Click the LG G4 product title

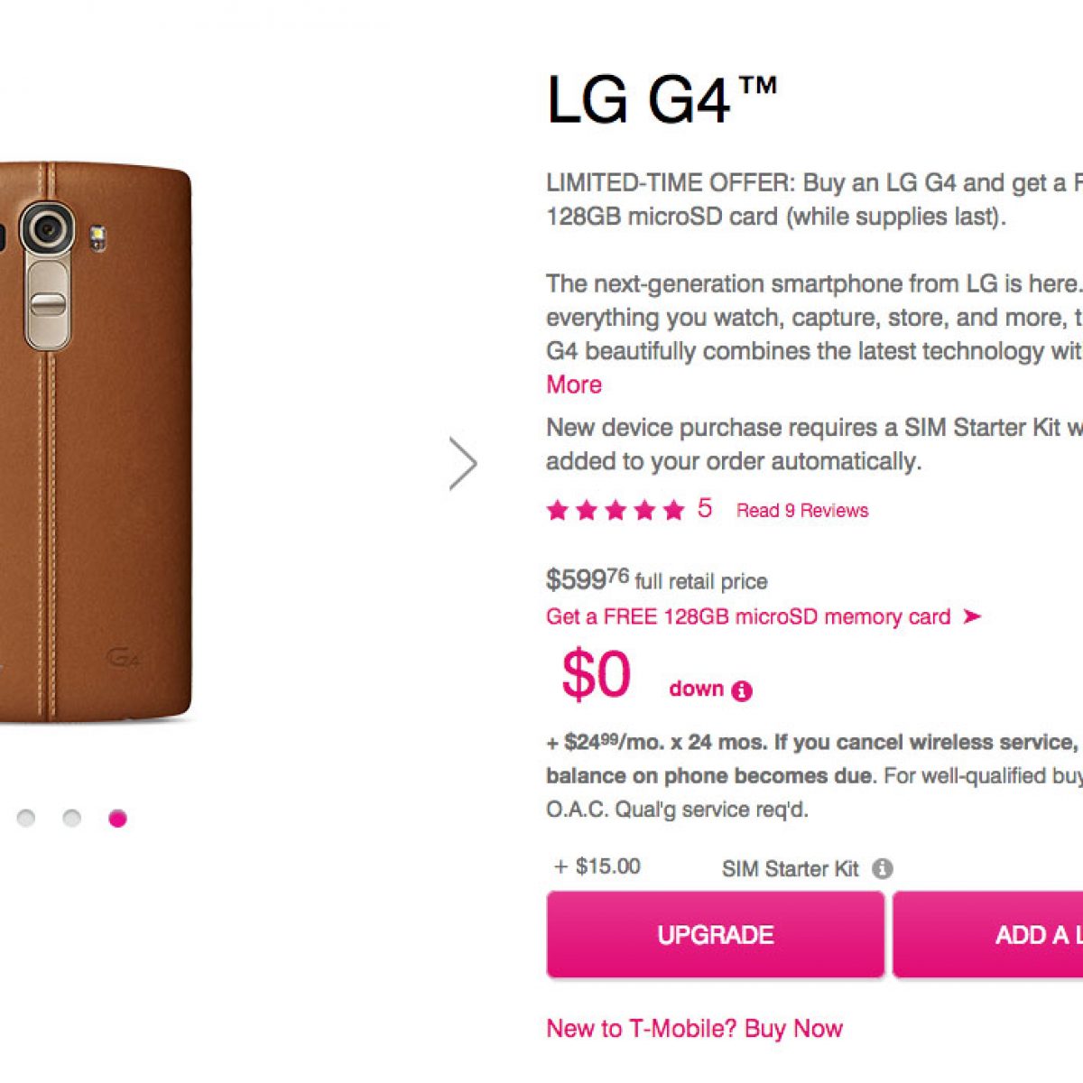tap(661, 99)
